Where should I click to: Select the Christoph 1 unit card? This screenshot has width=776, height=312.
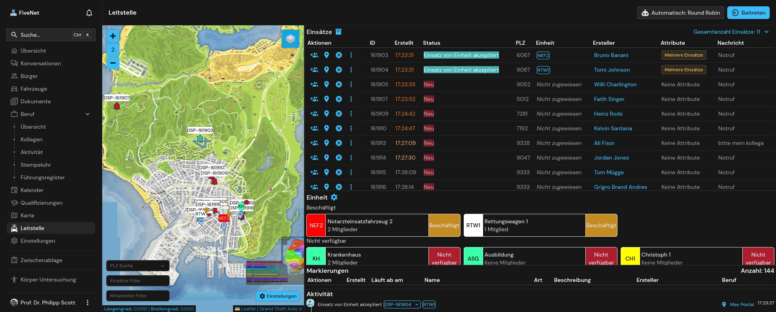(x=697, y=257)
